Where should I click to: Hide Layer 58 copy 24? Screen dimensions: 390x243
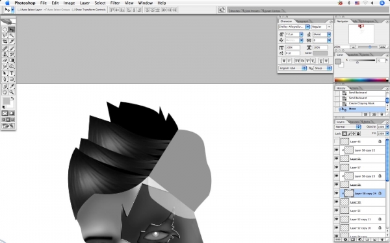click(337, 193)
